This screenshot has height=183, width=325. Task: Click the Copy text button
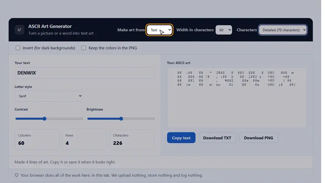point(181,138)
